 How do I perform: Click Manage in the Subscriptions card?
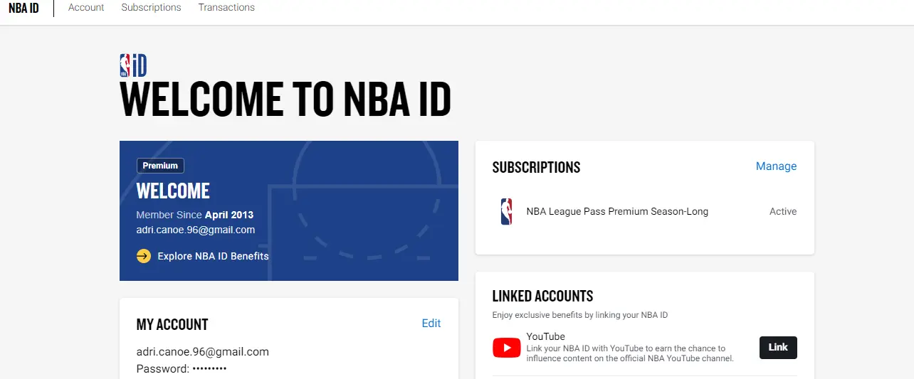pos(776,166)
